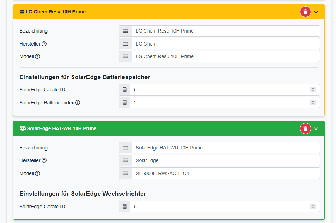Adjust the battery SolarEdge-Geräte-ID spinner
Screen dimensions: 336x223
[x=313, y=90]
